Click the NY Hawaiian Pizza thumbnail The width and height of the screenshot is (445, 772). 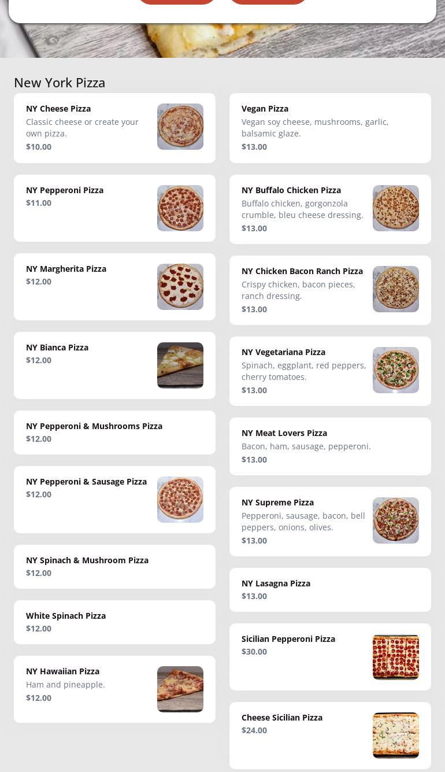tap(180, 689)
